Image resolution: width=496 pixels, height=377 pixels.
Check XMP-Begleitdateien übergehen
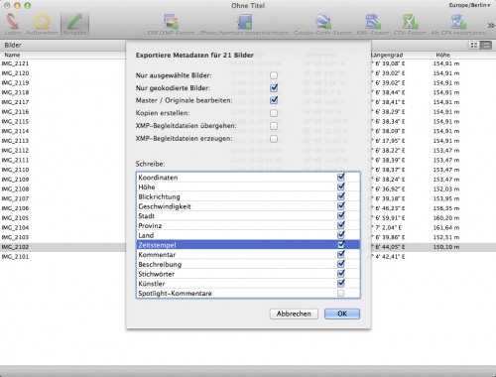274,126
